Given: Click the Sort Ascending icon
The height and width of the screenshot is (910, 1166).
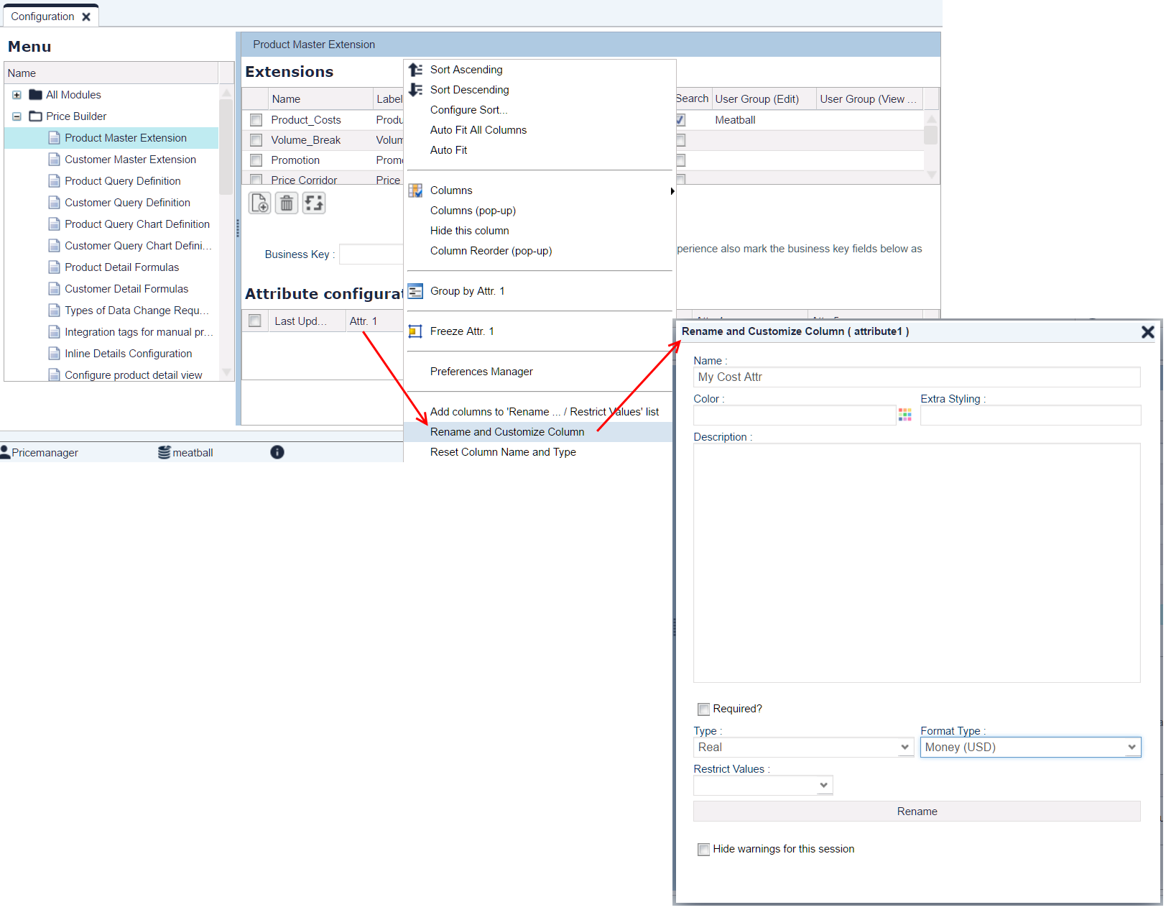Looking at the screenshot, I should click(415, 70).
